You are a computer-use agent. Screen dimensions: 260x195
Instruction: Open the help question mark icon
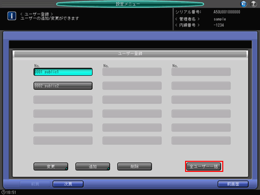(253, 4)
